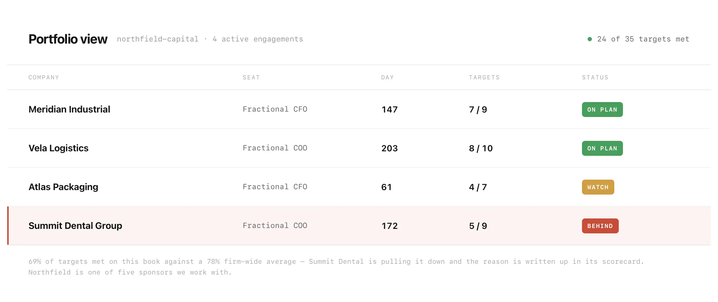This screenshot has height=302, width=718.
Task: Click the Portfolio view heading
Action: point(68,39)
